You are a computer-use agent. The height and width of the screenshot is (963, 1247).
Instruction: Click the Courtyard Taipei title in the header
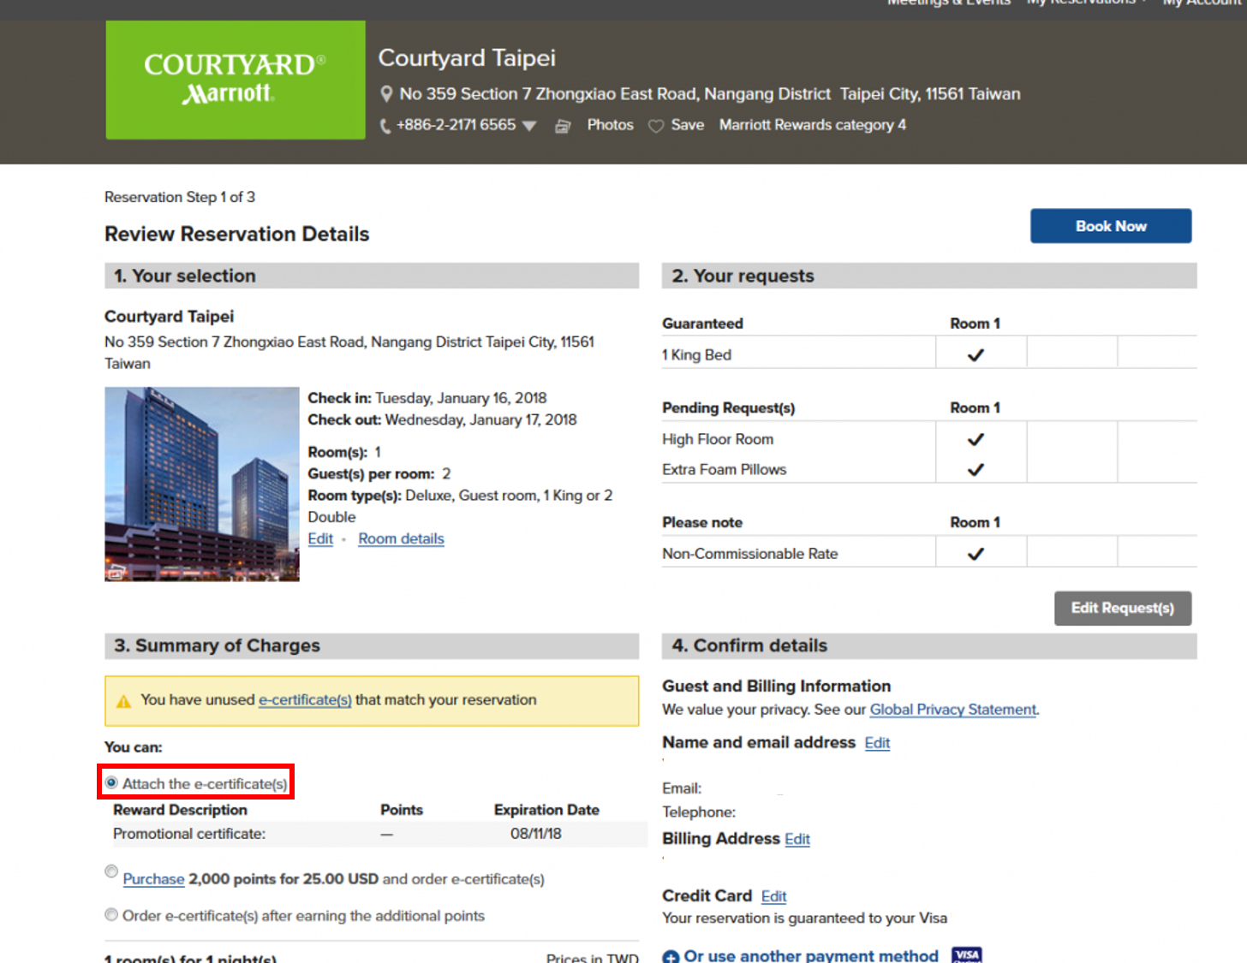point(467,58)
